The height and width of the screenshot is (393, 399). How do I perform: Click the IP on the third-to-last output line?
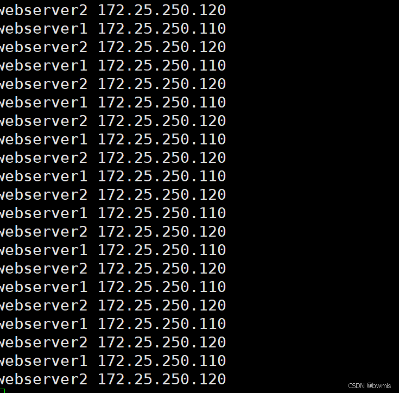162,343
